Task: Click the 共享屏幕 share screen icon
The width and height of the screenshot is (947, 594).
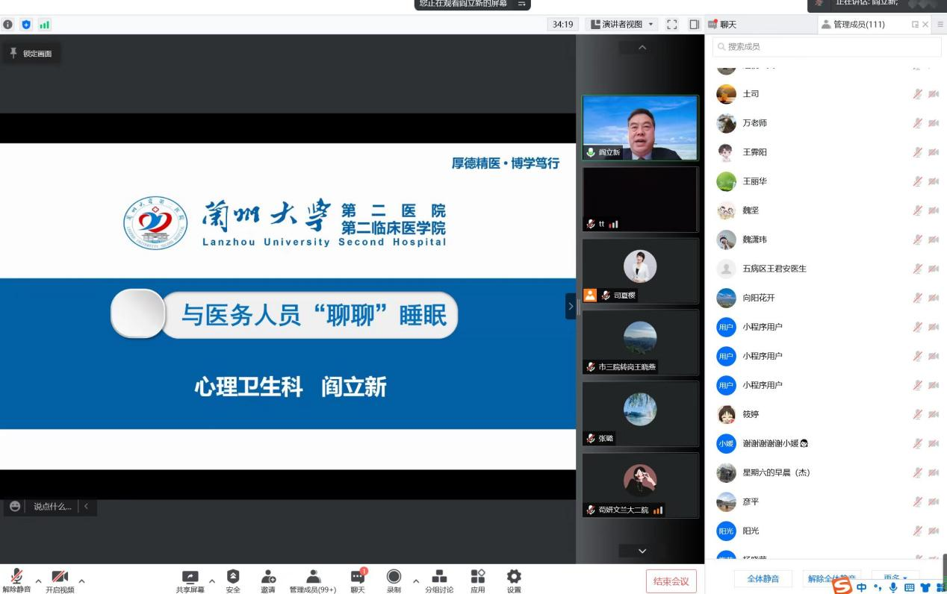Action: (x=190, y=577)
